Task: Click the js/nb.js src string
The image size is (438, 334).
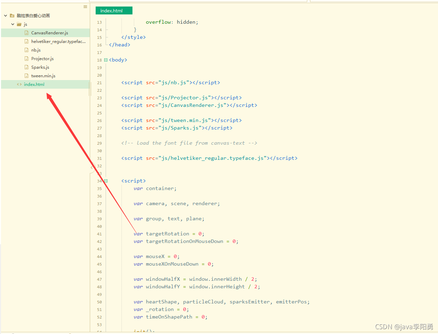Action: click(x=174, y=82)
